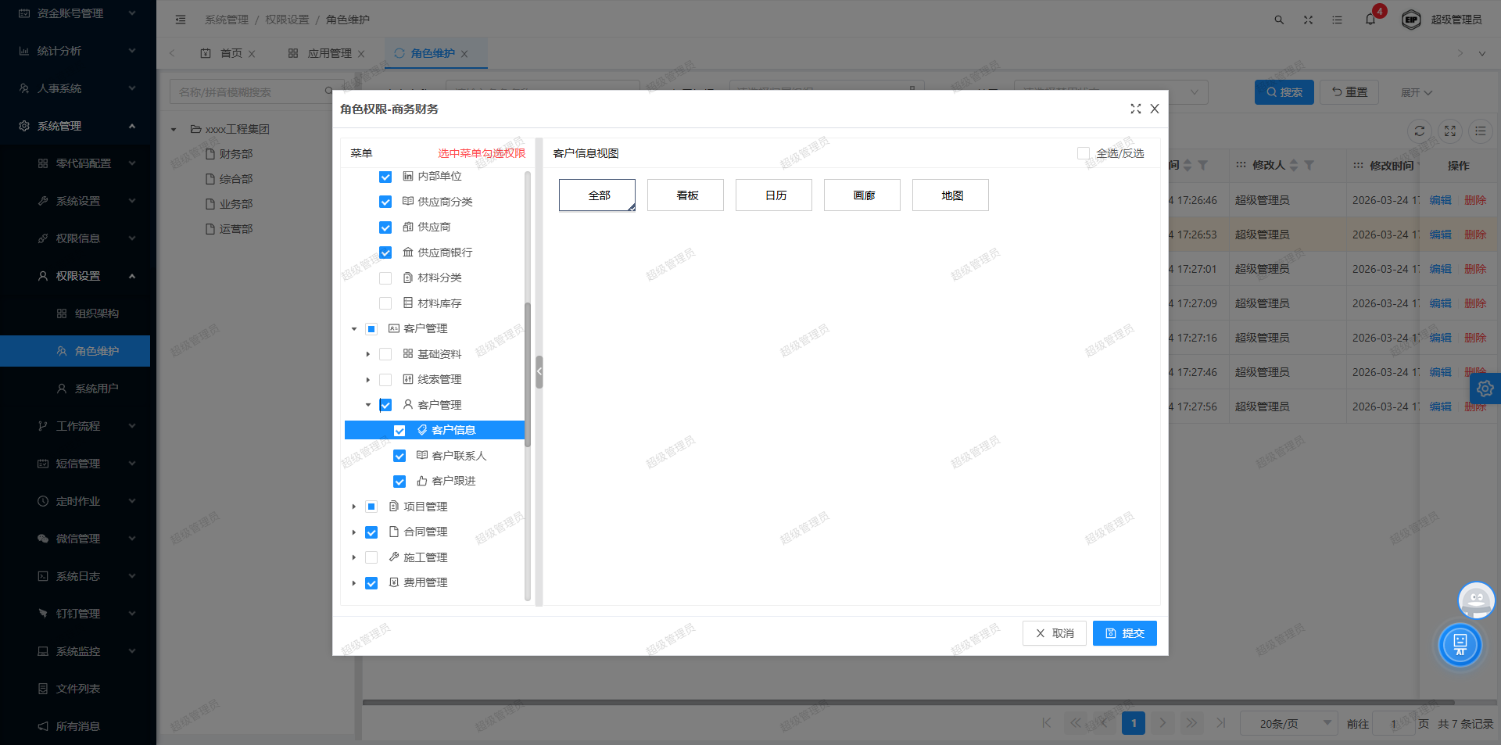Expand the 项目管理 tree node
1501x745 pixels.
354,507
